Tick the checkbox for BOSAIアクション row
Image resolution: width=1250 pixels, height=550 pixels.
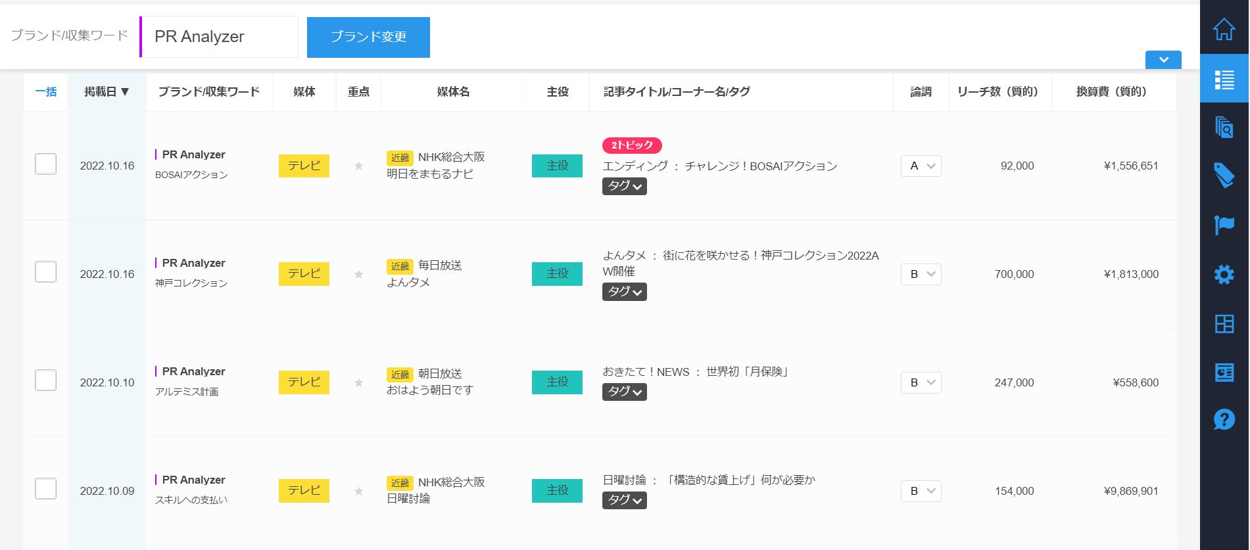tap(45, 164)
